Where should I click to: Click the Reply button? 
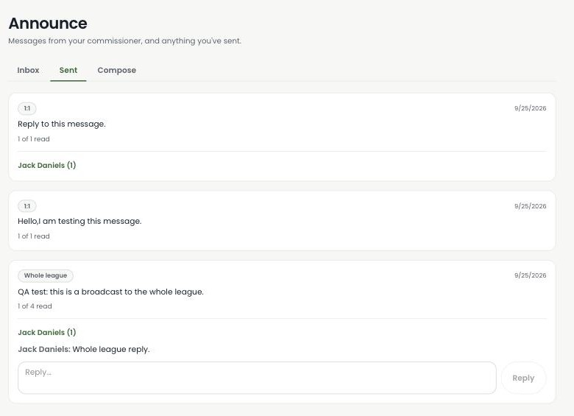click(x=523, y=378)
